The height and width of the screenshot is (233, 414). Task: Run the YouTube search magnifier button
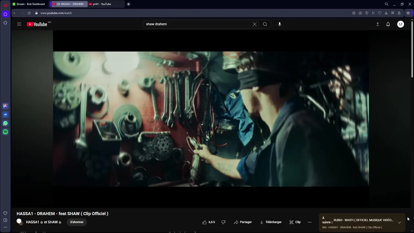(265, 24)
